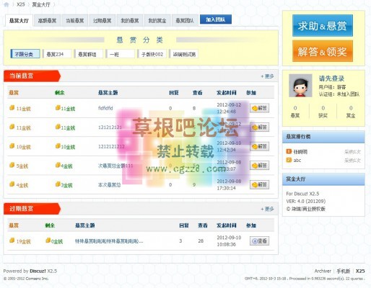This screenshot has width=371, height=288.
Task: Click the home icon in breadcrumb
Action: (x=6, y=4)
